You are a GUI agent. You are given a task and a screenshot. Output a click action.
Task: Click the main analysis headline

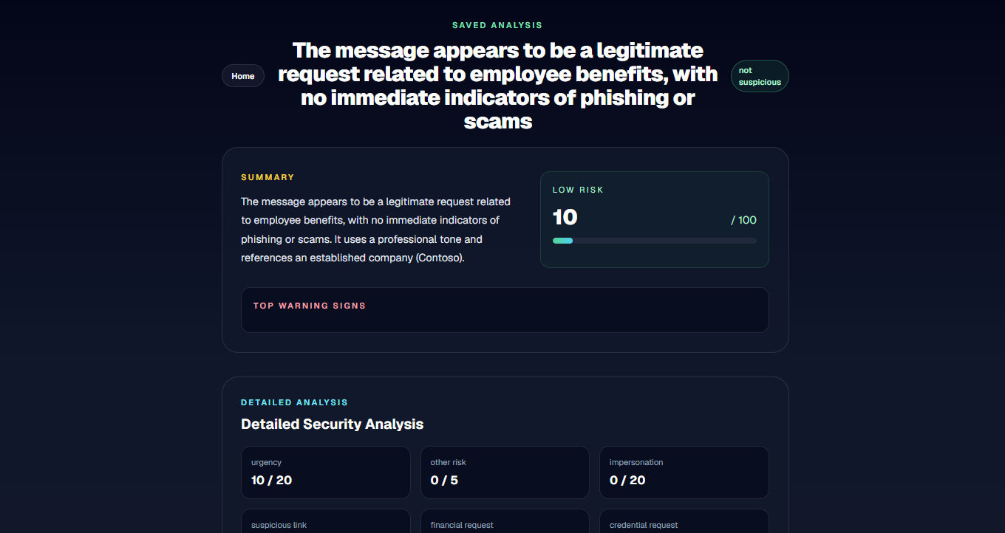(497, 86)
